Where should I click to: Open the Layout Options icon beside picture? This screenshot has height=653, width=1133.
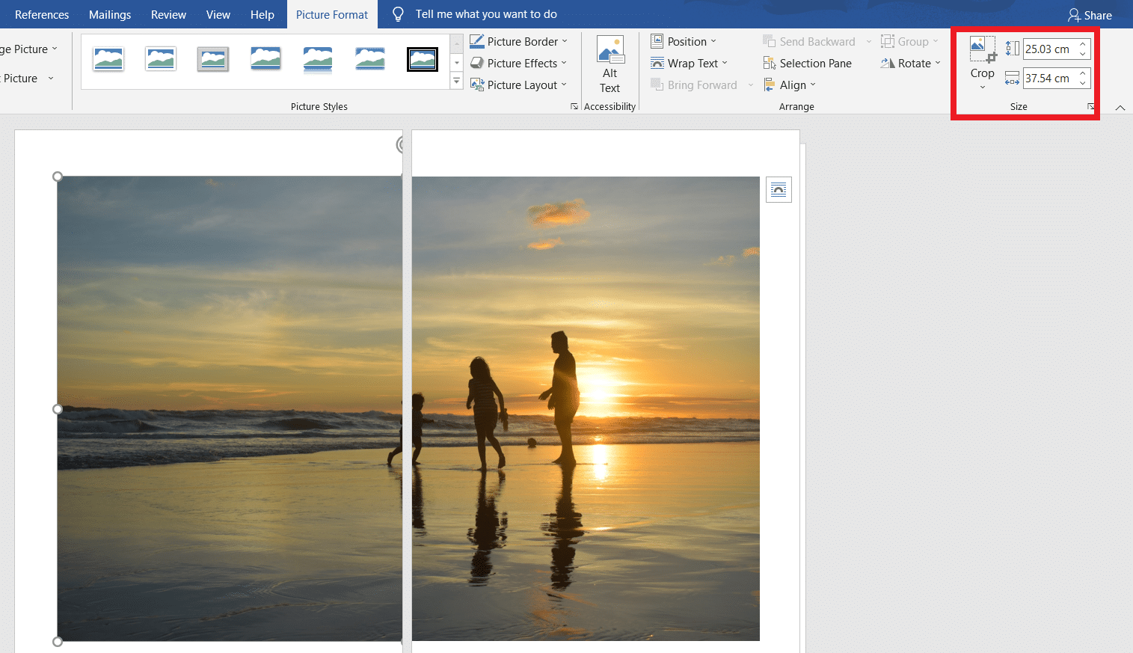tap(779, 190)
